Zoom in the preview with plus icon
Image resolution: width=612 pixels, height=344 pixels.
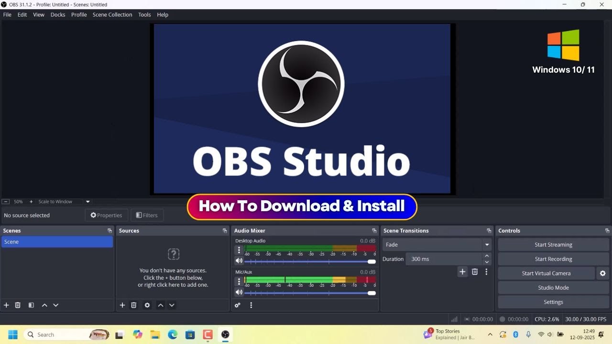click(31, 202)
